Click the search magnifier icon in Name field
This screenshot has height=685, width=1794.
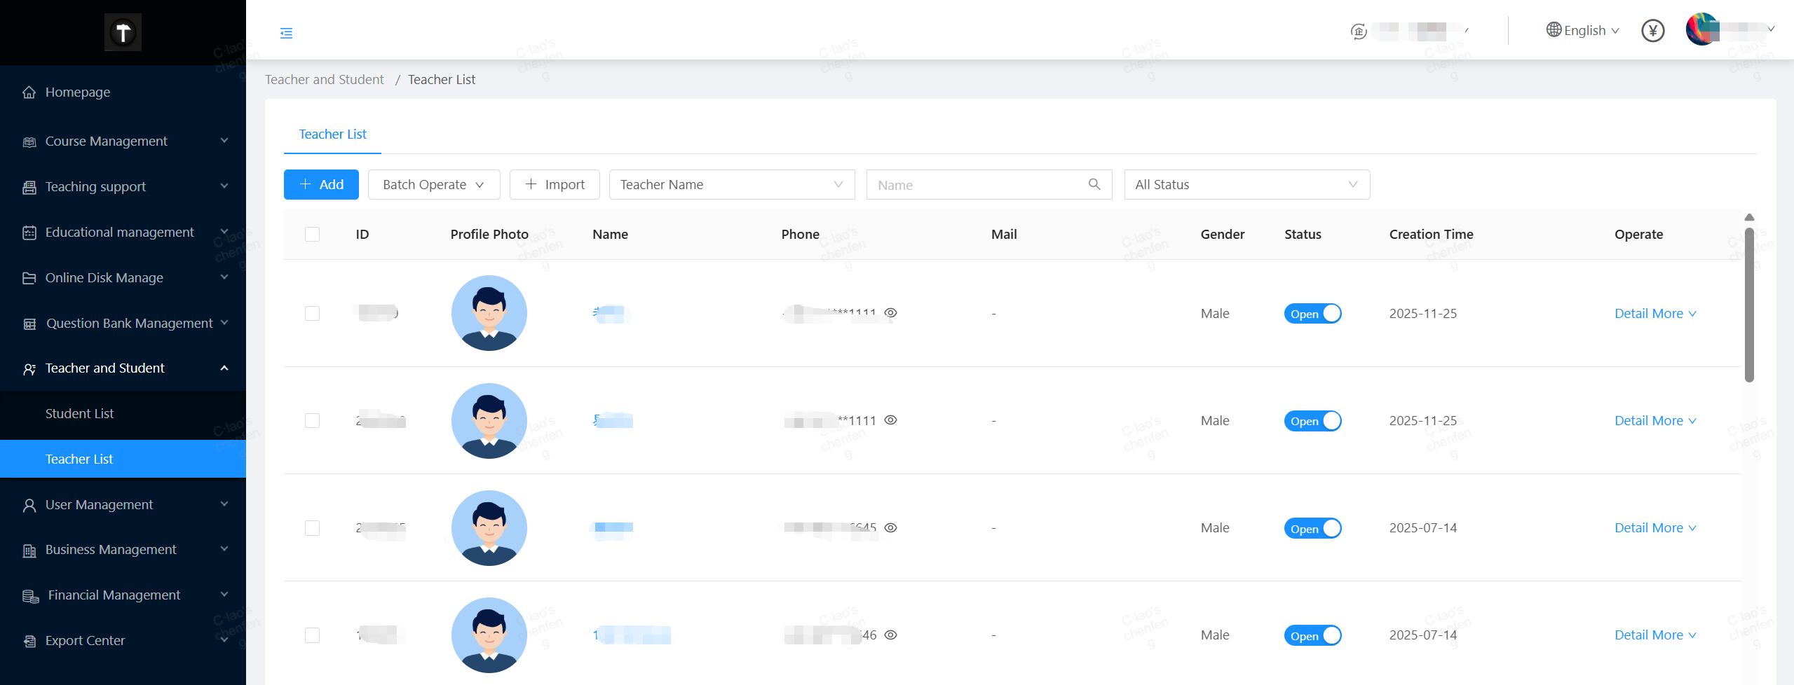pyautogui.click(x=1094, y=184)
